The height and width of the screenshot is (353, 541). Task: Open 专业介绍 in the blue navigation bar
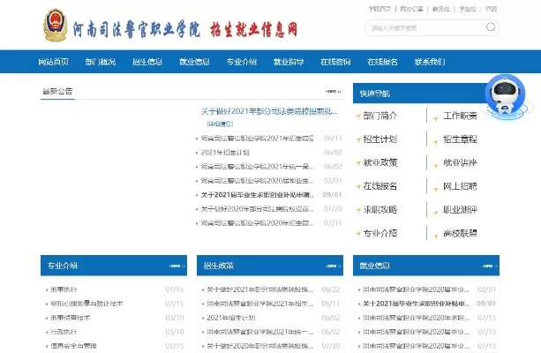242,62
